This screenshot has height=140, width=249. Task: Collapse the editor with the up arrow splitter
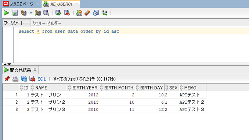(x=5, y=64)
